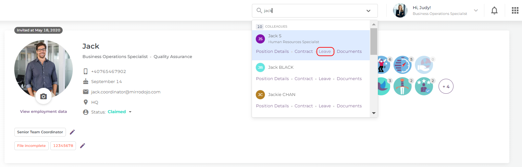This screenshot has width=522, height=167.
Task: Open Contract for Jack BLACK
Action: 304,79
